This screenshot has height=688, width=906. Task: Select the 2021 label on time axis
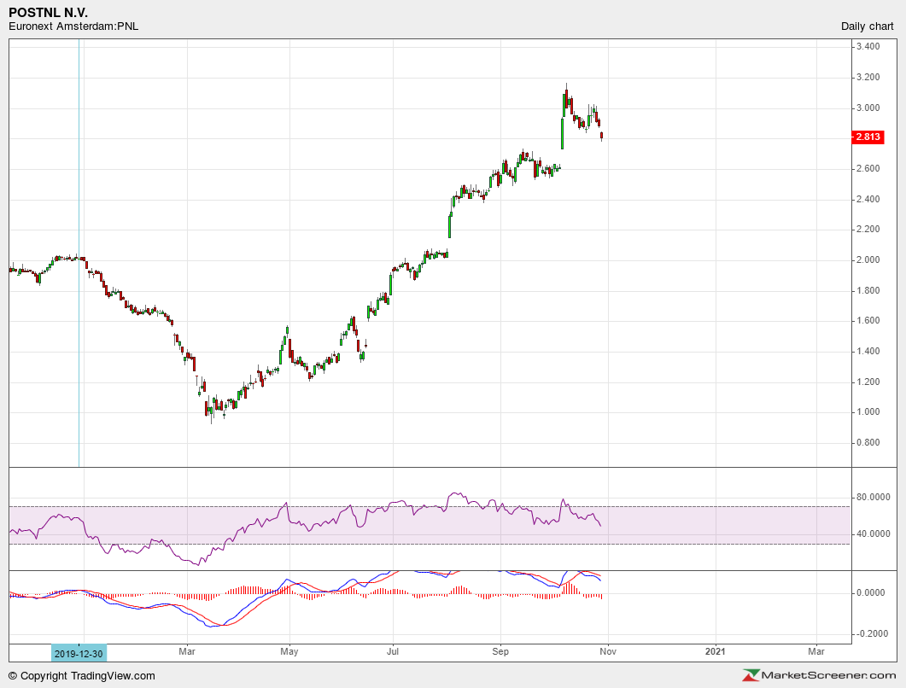[x=716, y=652]
